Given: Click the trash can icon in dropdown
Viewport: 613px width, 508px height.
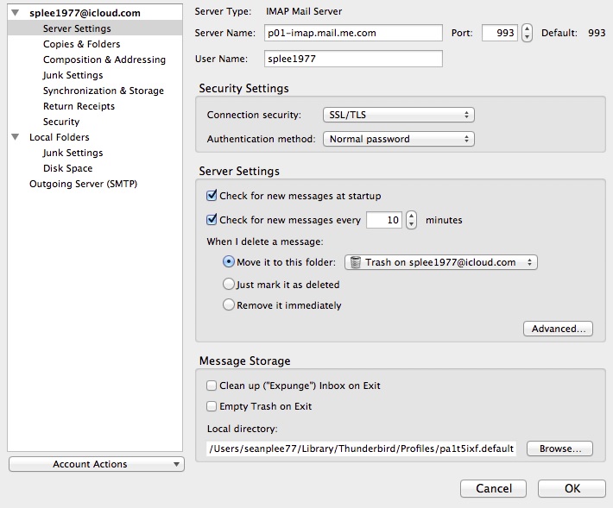Looking at the screenshot, I should coord(355,262).
